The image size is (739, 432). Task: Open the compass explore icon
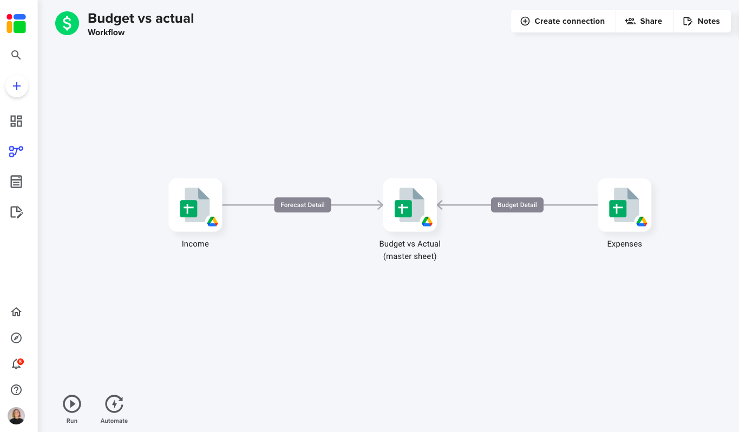pos(16,338)
